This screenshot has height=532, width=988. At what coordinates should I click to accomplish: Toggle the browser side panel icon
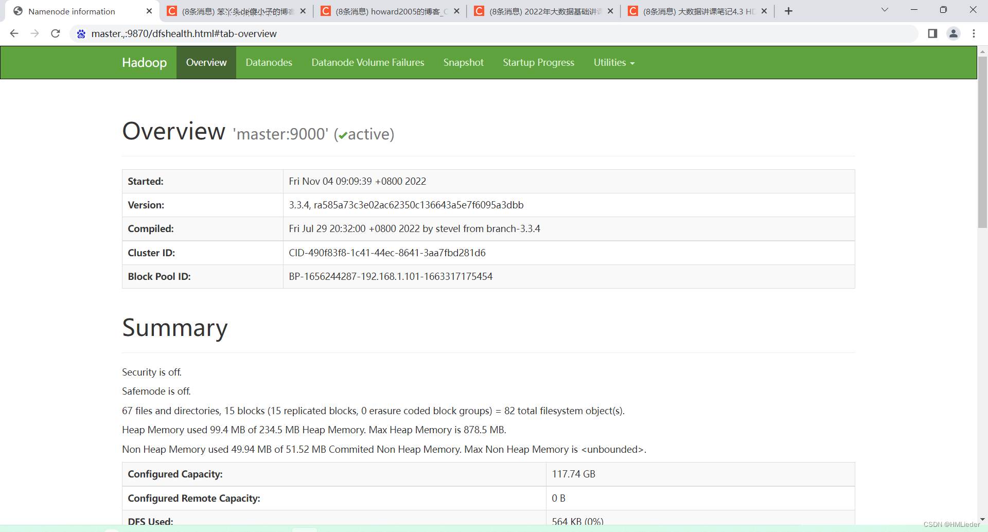coord(932,33)
